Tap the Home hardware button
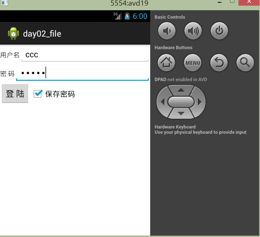The height and width of the screenshot is (237, 260). 166,62
